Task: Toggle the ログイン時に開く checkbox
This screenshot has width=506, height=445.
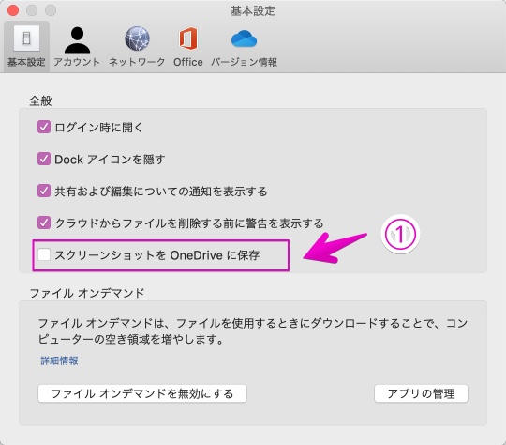Action: (43, 127)
